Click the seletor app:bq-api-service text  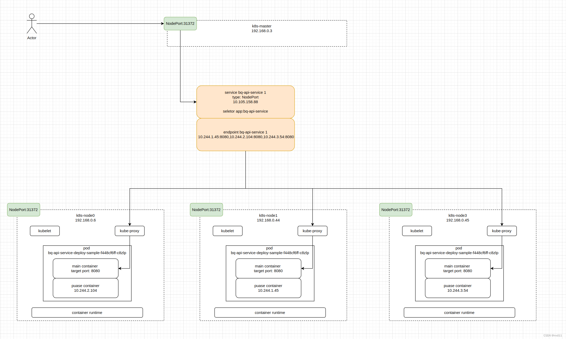pyautogui.click(x=246, y=111)
